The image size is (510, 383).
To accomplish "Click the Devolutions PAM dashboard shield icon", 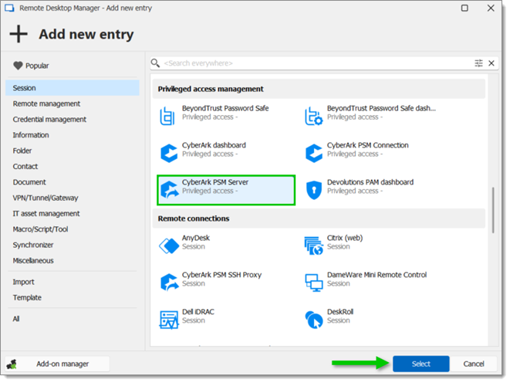I will coord(314,190).
